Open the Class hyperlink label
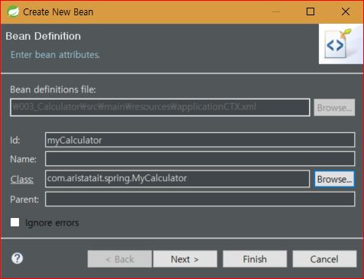Viewport: 364px width, 279px height. 22,179
